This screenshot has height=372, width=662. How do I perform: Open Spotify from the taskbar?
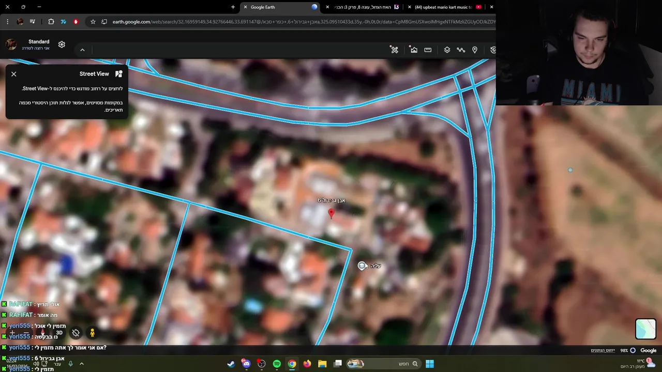pyautogui.click(x=277, y=364)
